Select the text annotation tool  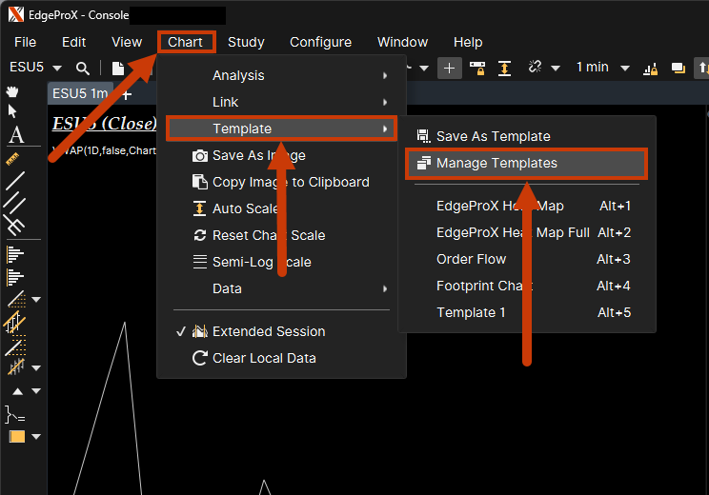(14, 134)
